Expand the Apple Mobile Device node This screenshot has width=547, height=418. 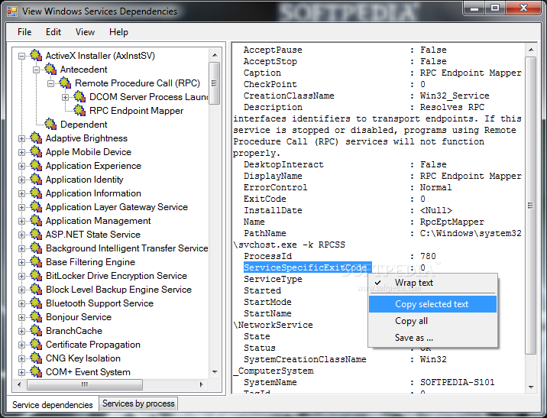tap(21, 153)
